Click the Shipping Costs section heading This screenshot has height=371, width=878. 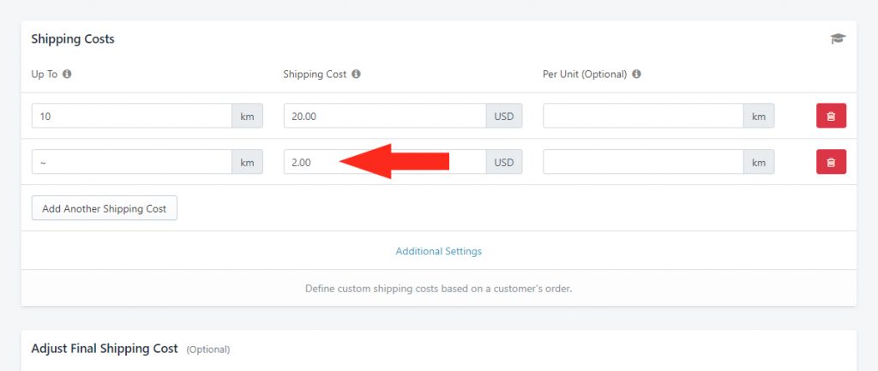(73, 39)
